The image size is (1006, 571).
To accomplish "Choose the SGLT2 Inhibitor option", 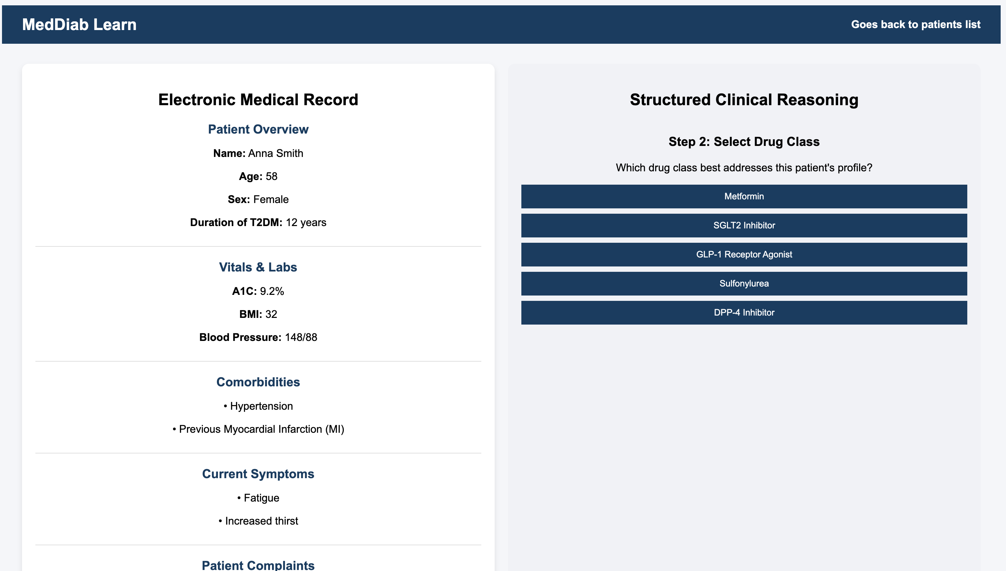I will pos(743,225).
